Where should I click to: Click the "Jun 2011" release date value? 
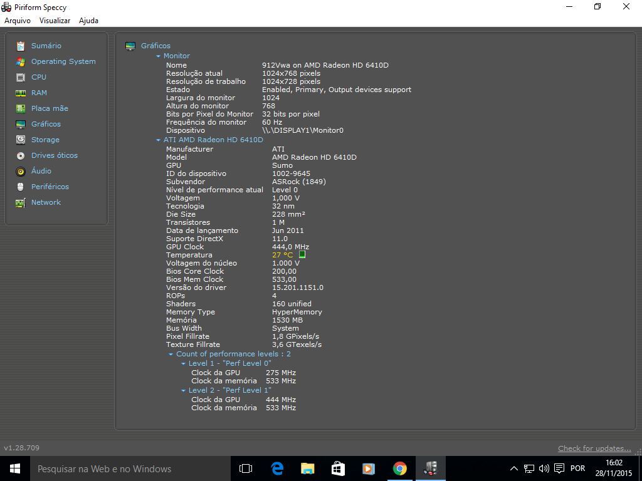tap(288, 230)
